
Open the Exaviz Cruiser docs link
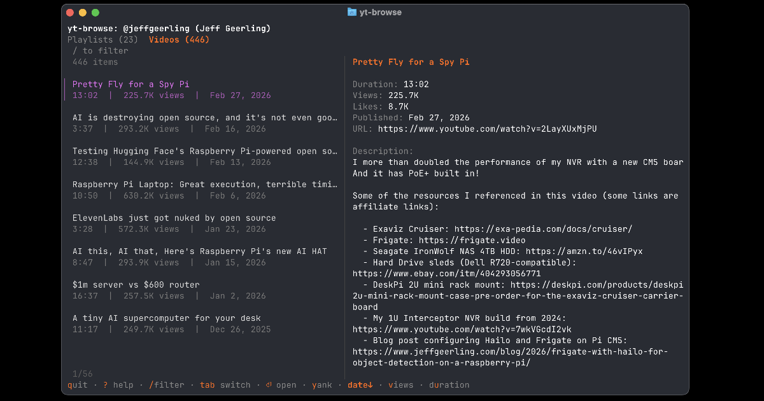[x=543, y=229]
